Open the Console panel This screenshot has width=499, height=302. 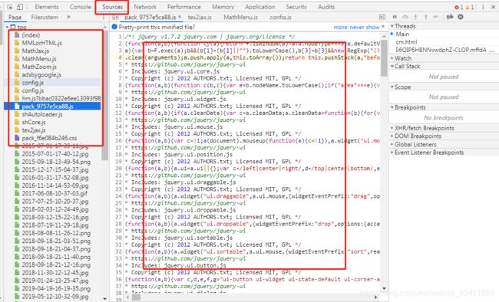pyautogui.click(x=80, y=7)
